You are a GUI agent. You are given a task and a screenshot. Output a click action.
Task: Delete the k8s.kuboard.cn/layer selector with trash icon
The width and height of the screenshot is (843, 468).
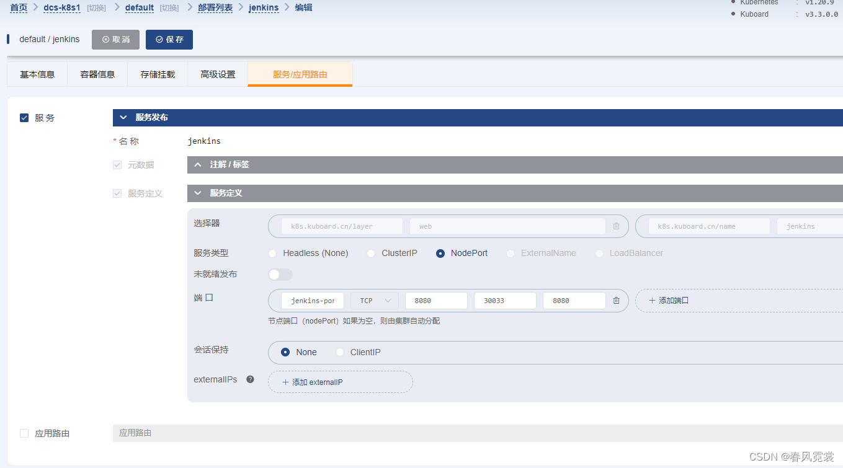(616, 226)
